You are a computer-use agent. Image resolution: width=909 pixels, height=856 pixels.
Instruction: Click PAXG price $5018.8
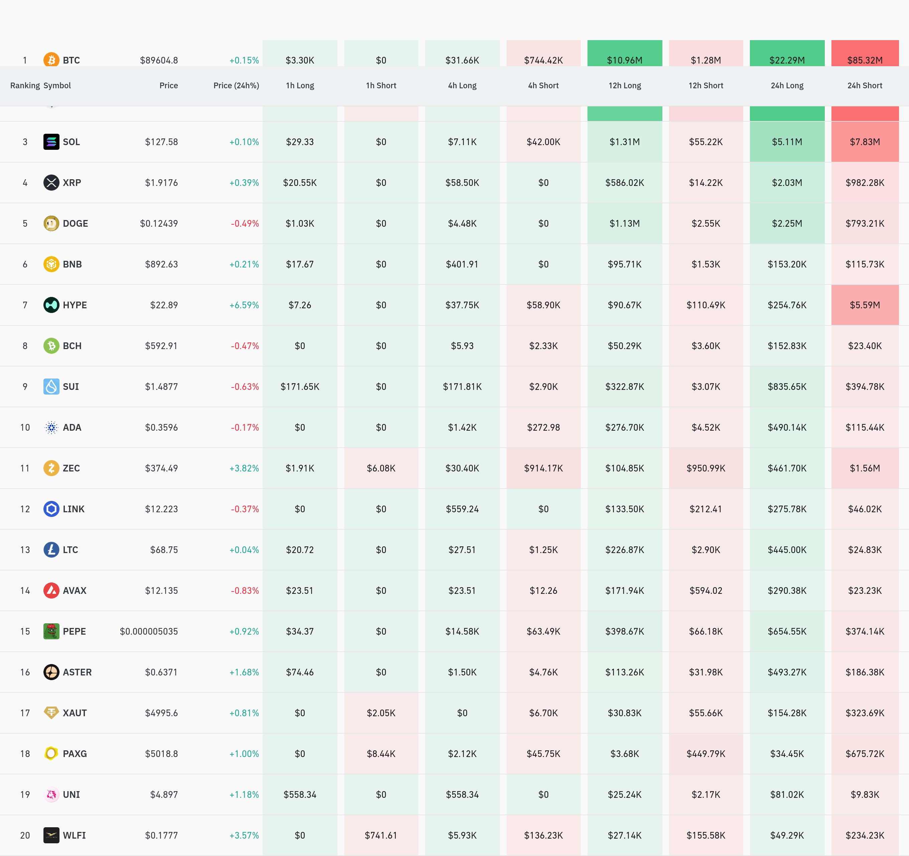point(161,754)
